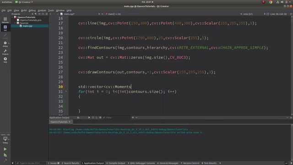Open the Version Control pane

pyautogui.click(x=190, y=163)
